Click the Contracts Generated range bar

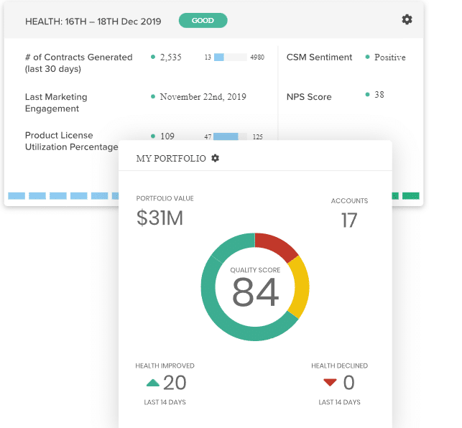231,57
